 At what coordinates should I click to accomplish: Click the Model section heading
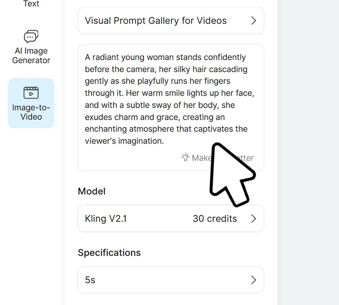point(92,191)
